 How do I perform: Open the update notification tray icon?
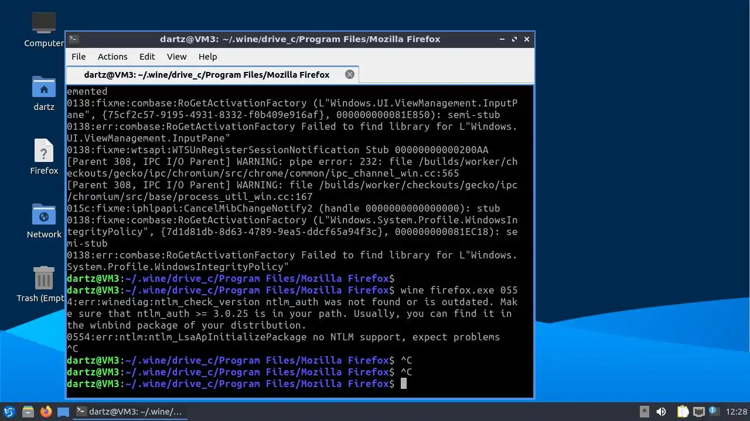click(x=714, y=412)
